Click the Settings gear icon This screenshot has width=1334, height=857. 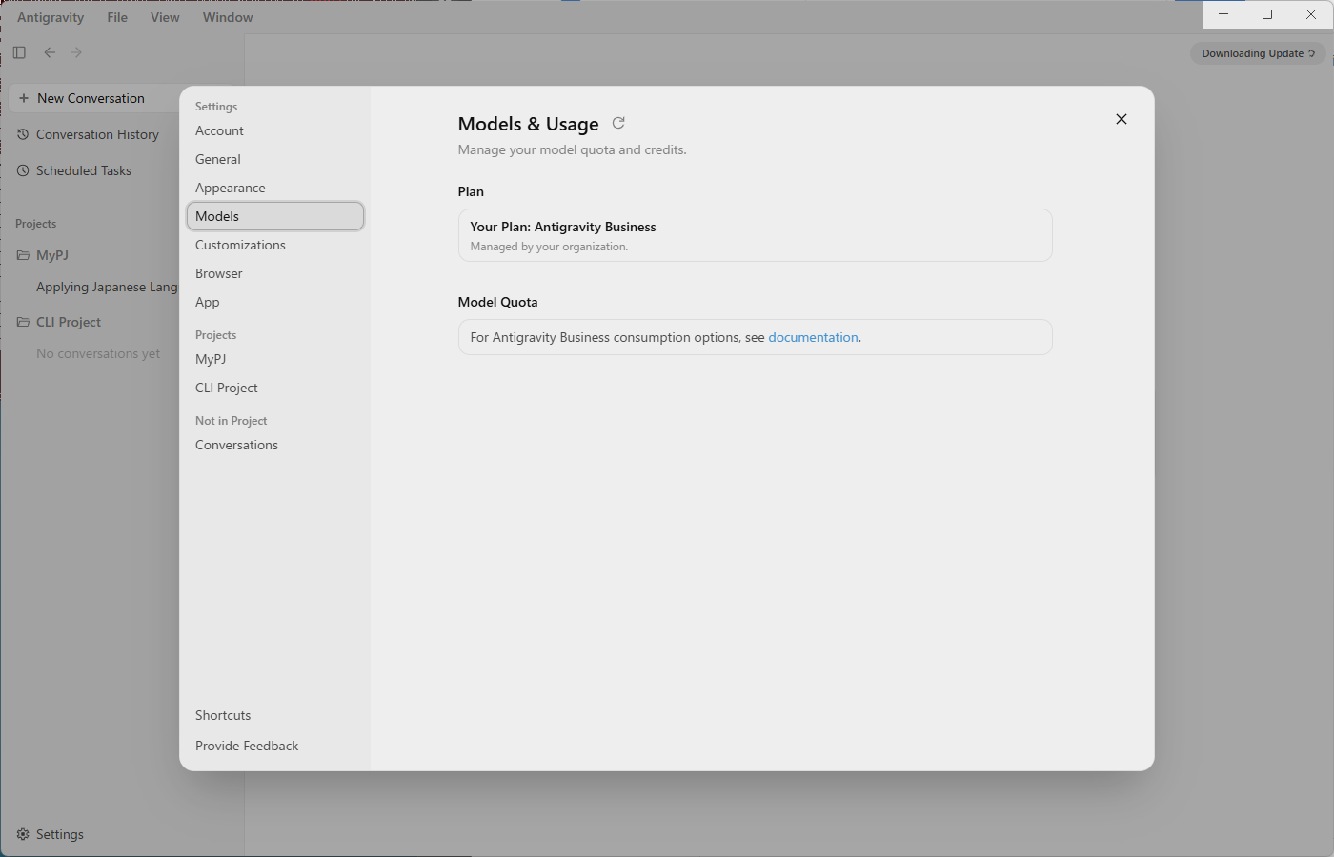pos(23,834)
